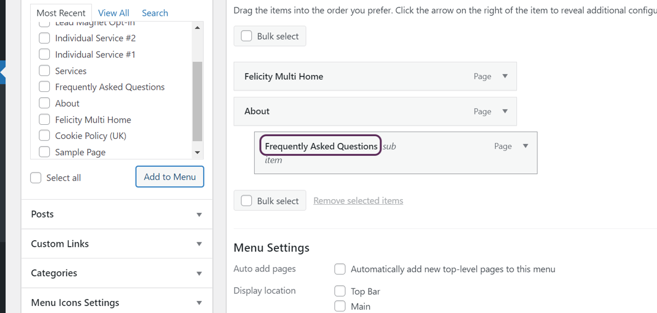657x313 pixels.
Task: Check the Sample Page checkbox
Action: (x=44, y=152)
